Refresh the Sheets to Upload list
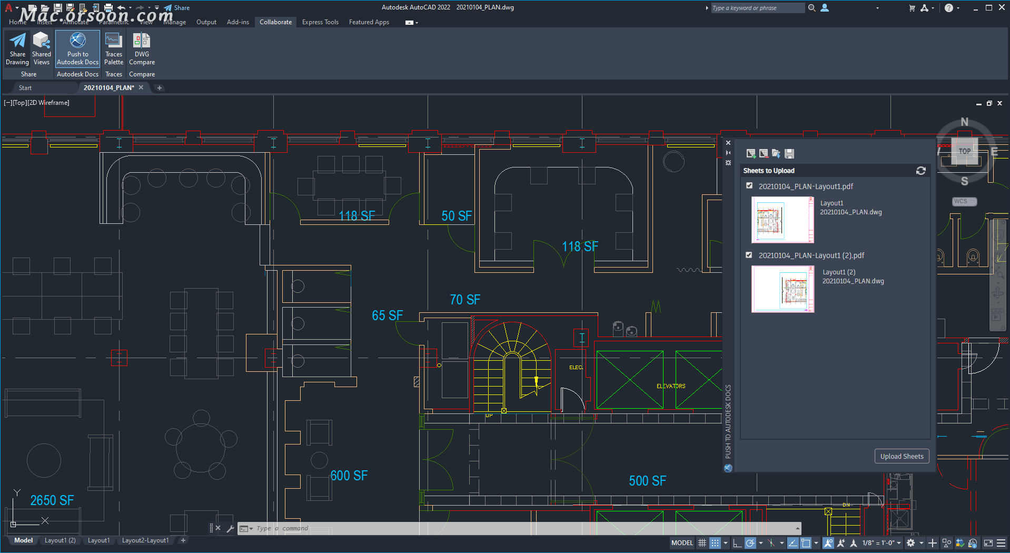The image size is (1010, 553). click(x=920, y=171)
